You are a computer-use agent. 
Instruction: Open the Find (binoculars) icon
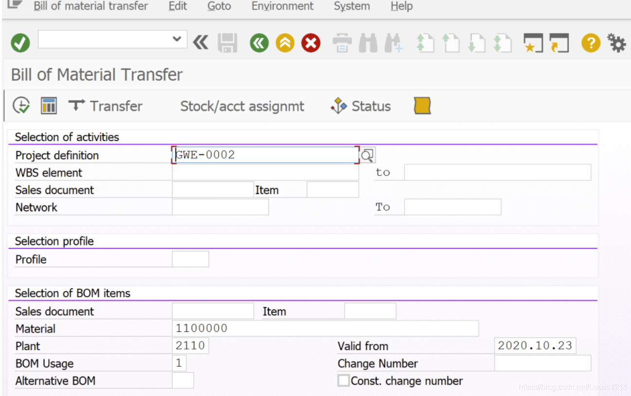[x=368, y=43]
